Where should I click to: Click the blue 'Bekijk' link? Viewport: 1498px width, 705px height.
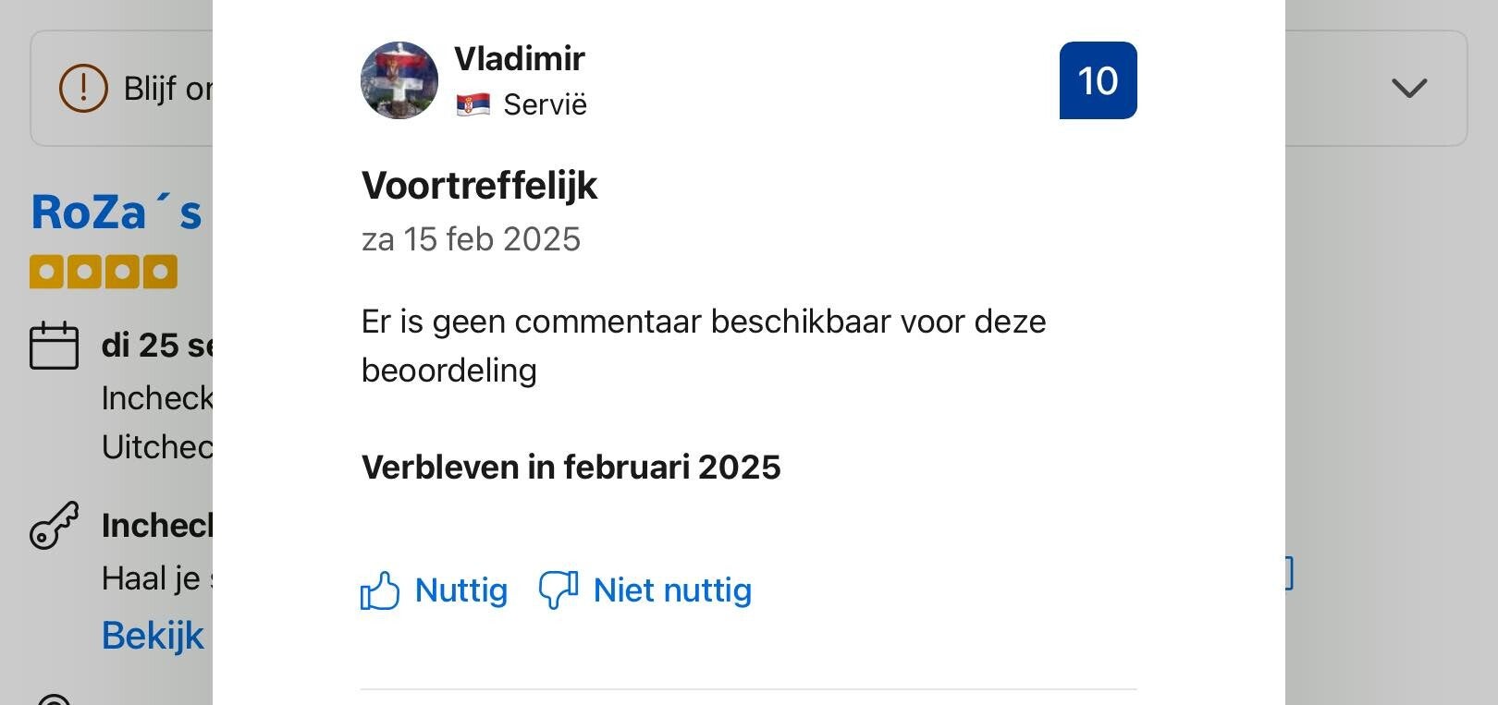click(153, 636)
